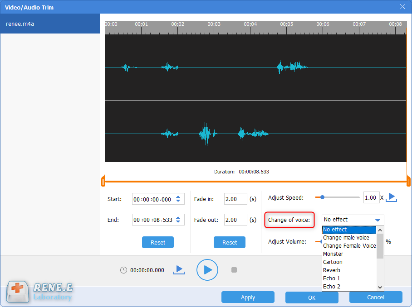Click the right orange trim handle

coord(408,182)
